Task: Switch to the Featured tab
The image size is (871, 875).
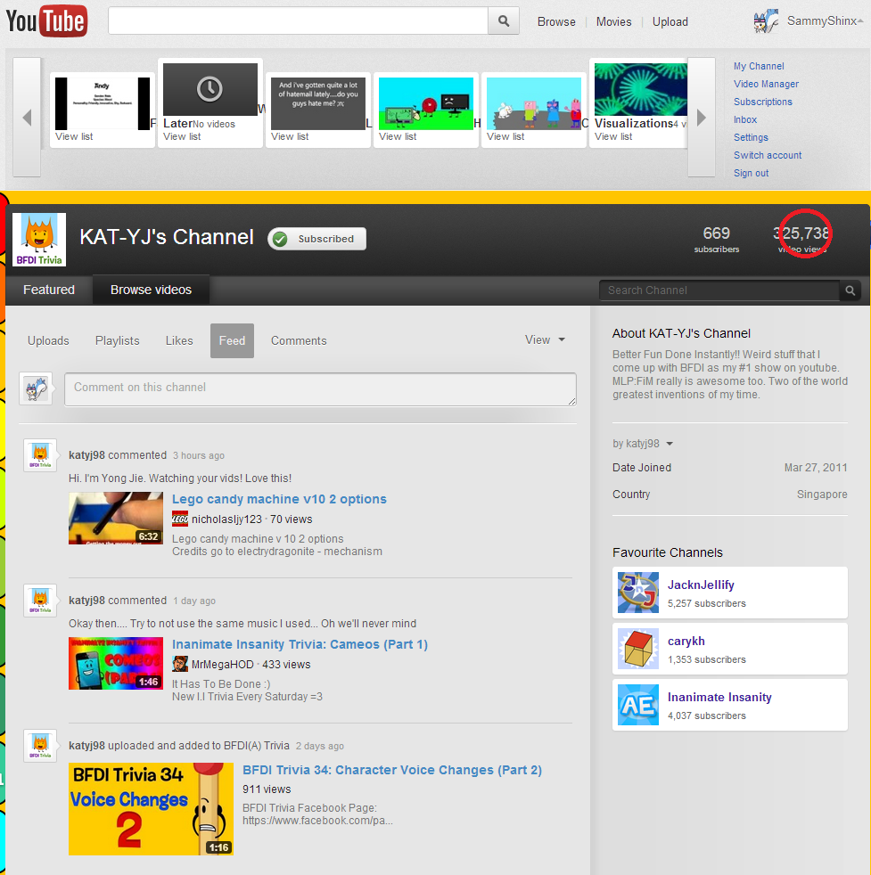Action: tap(48, 290)
